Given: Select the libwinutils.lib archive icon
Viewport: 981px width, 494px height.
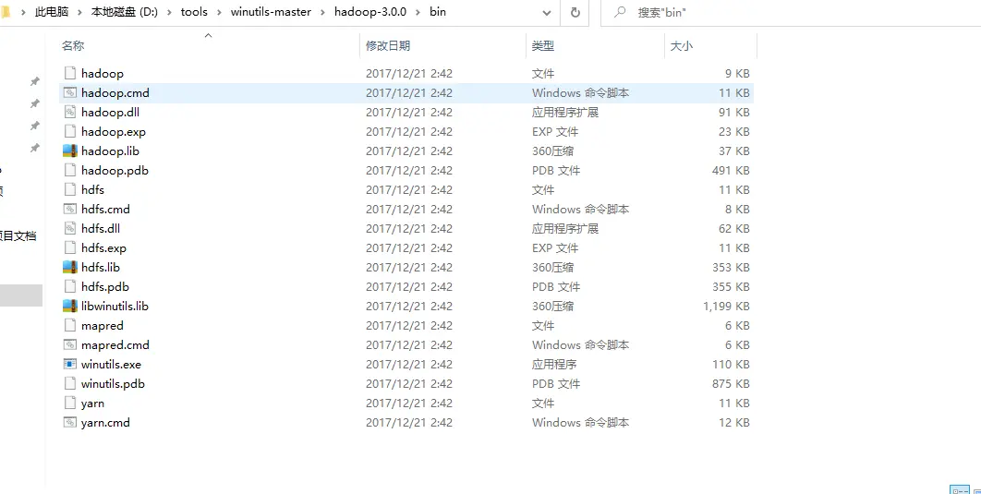Looking at the screenshot, I should coord(70,307).
